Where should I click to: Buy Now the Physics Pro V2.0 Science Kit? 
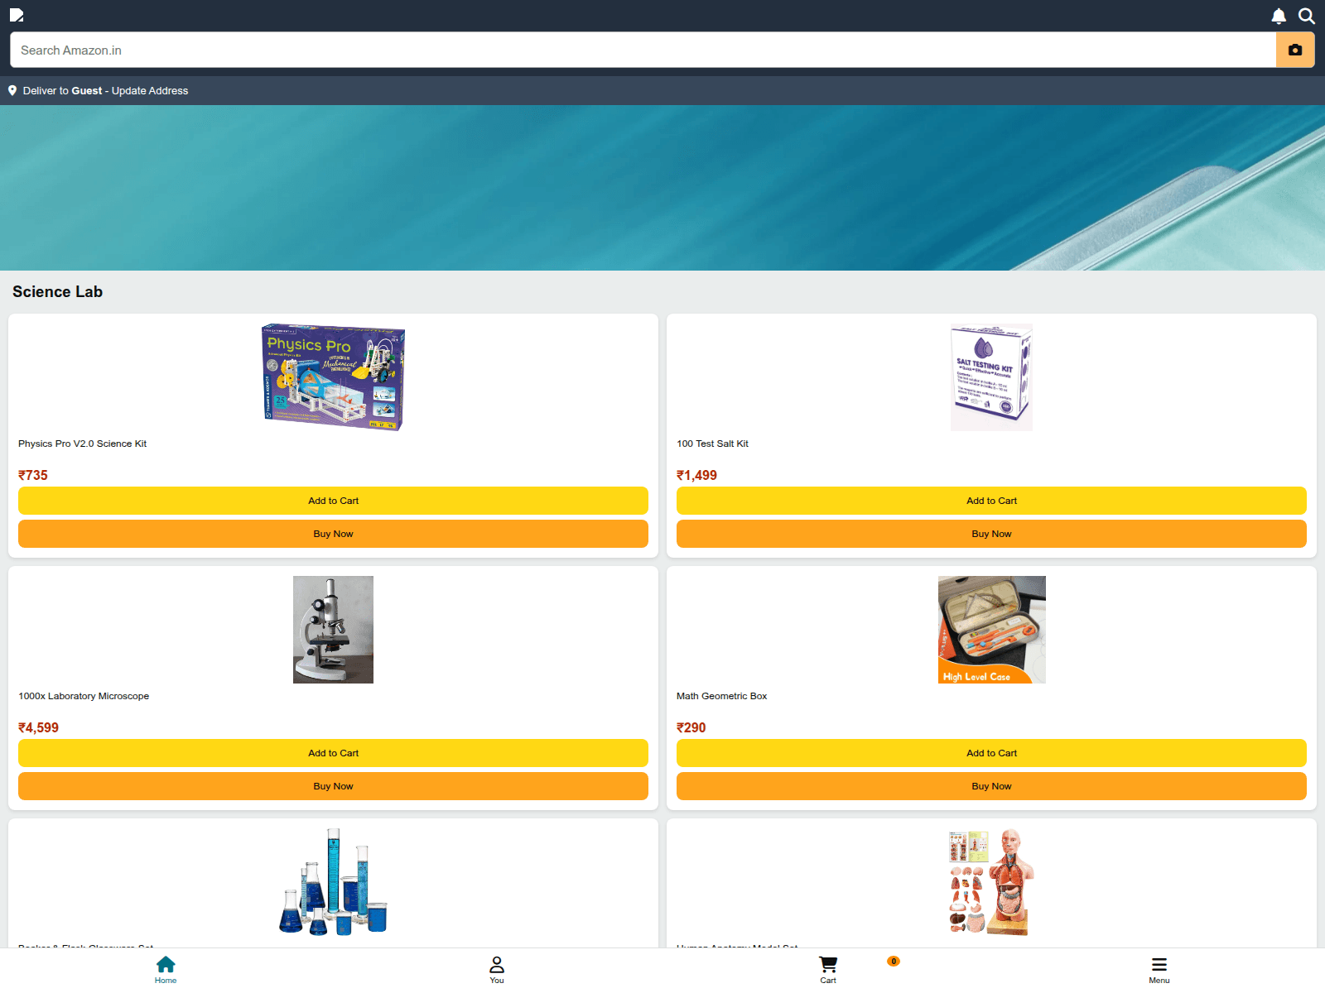click(333, 534)
